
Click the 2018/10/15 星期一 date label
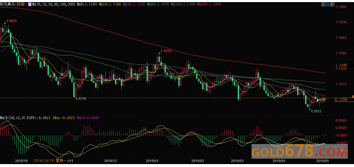pos(51,161)
